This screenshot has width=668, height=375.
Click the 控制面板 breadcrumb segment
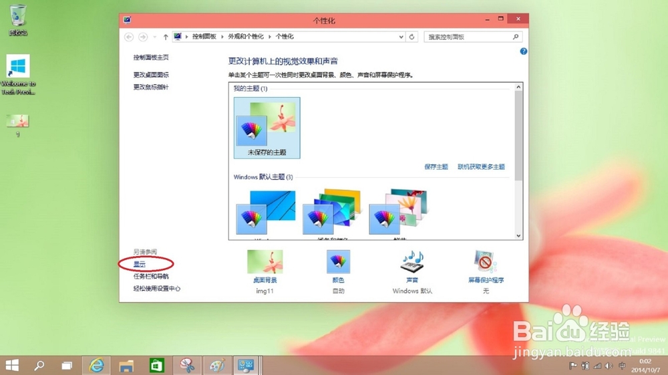(204, 37)
